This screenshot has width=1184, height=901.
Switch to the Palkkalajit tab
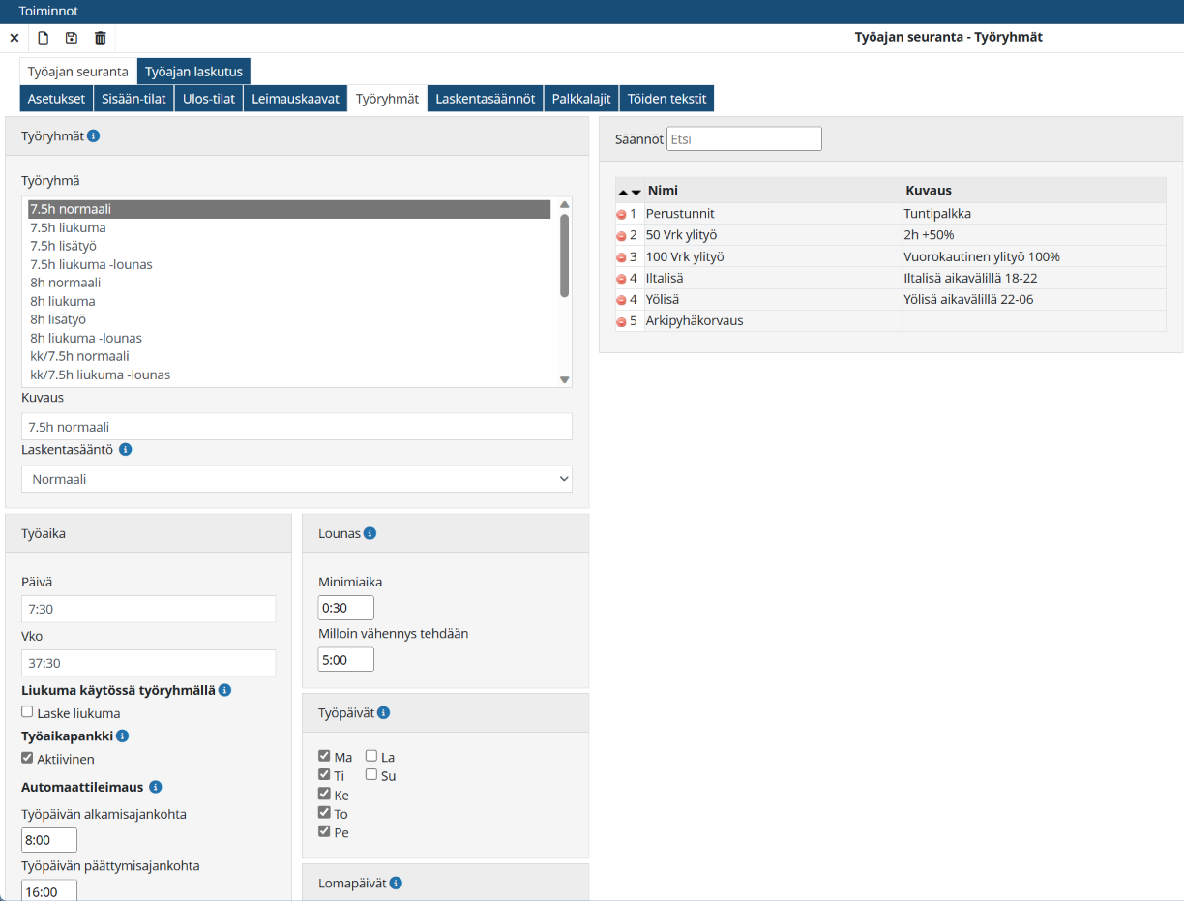pos(580,99)
